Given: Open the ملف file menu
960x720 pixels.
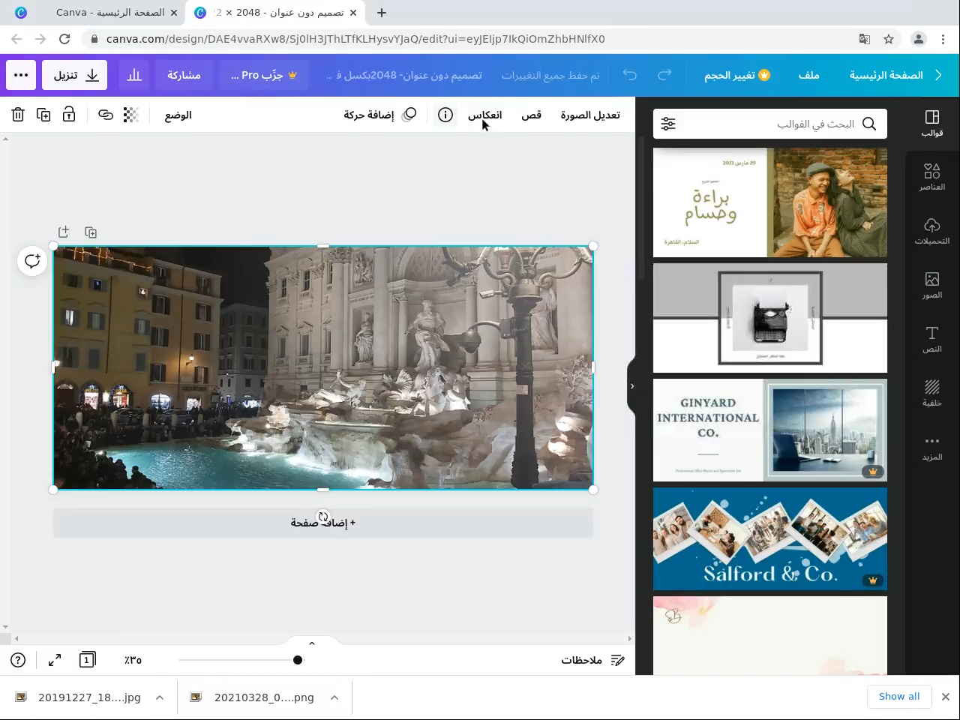Looking at the screenshot, I should click(808, 75).
